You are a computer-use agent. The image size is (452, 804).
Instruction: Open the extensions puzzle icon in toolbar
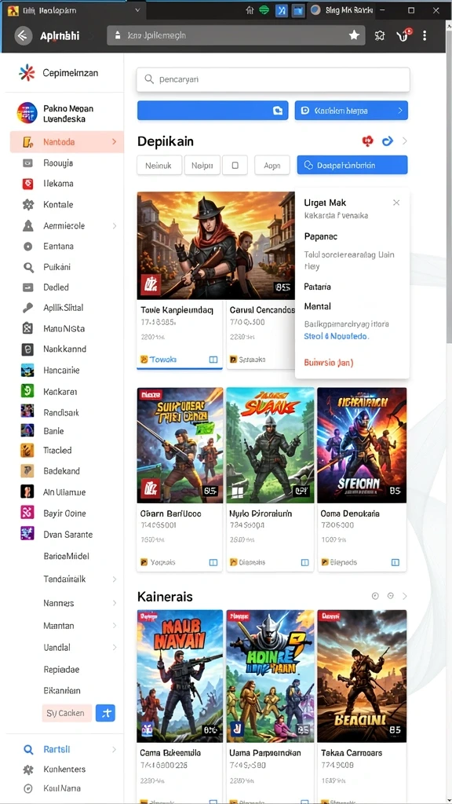380,35
